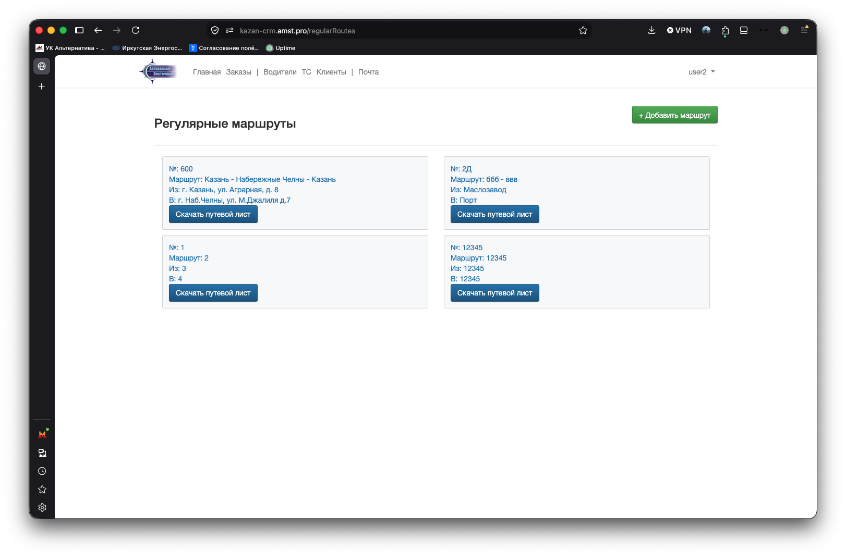
Task: Open history clock icon in sidebar
Action: point(42,471)
